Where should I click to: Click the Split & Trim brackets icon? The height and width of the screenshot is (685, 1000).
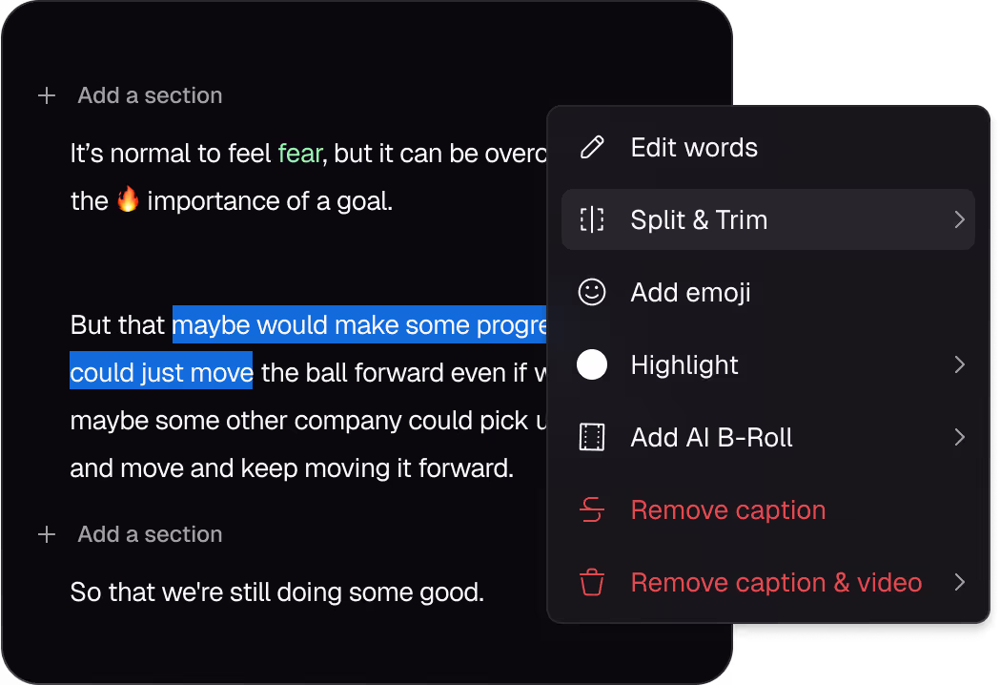(592, 219)
